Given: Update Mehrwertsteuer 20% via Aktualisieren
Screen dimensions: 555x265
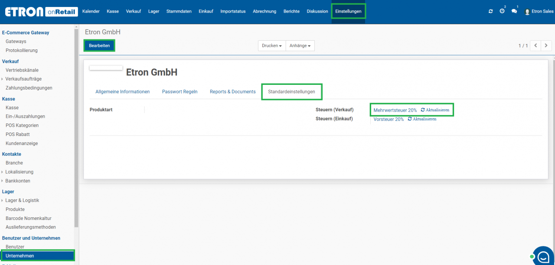Looking at the screenshot, I should click(x=435, y=110).
